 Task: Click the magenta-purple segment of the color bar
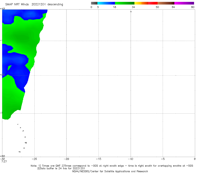point(184,3)
